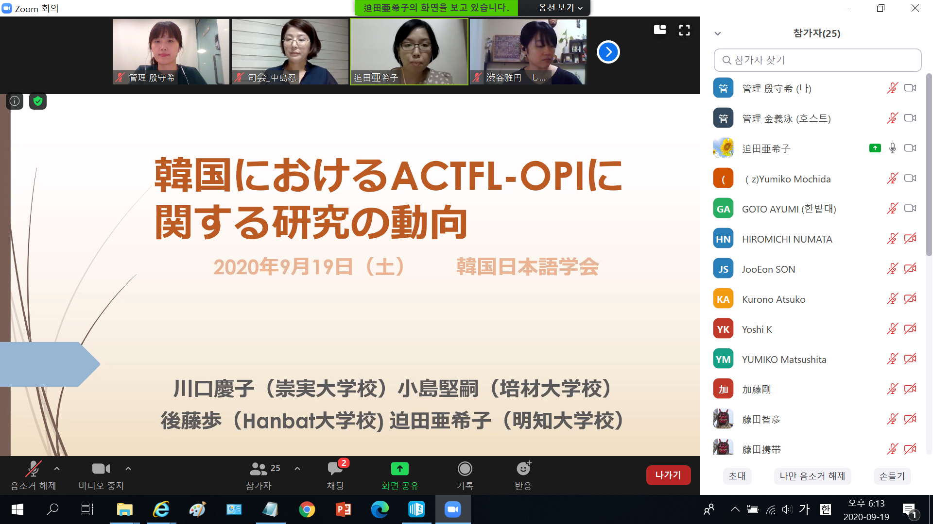Expand video options arrow beside camera
933x524 pixels.
[128, 469]
